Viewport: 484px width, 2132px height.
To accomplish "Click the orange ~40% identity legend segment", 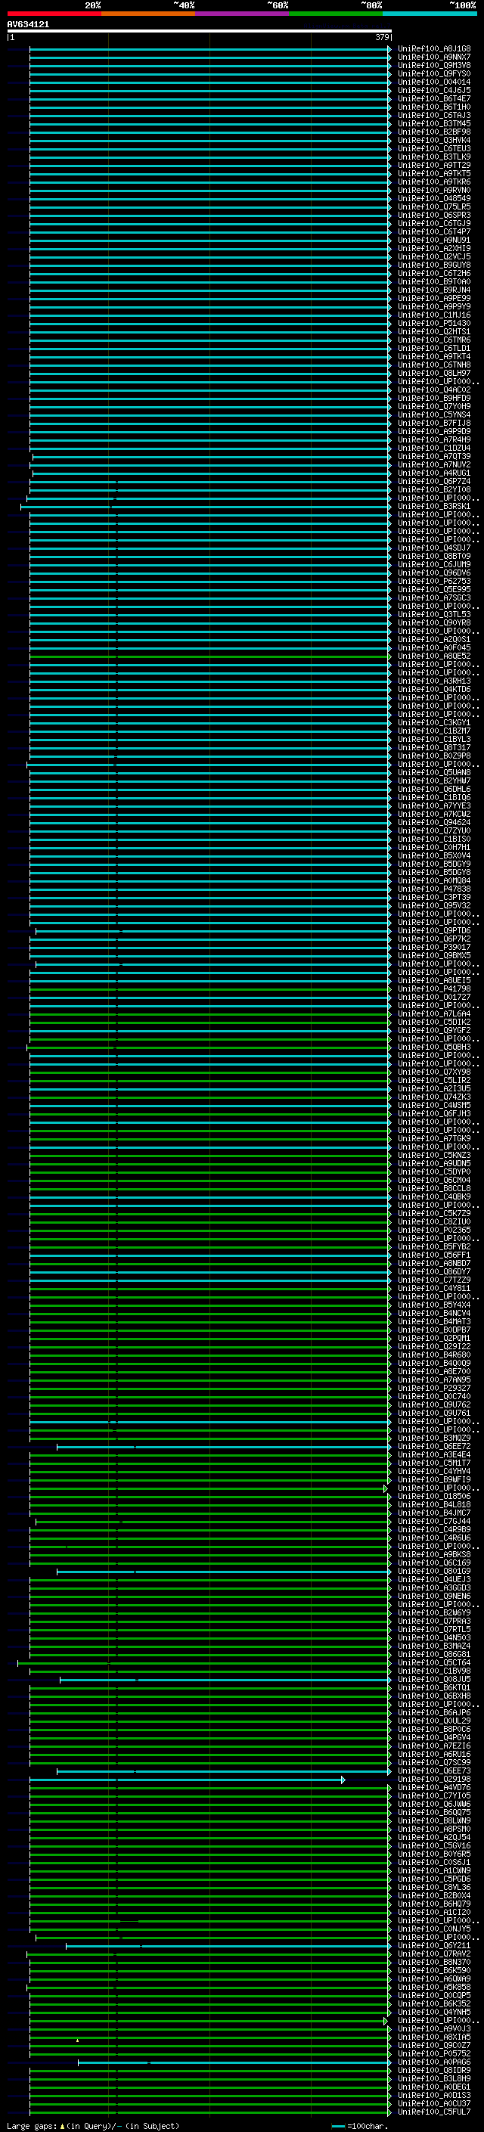I will 148,14.
